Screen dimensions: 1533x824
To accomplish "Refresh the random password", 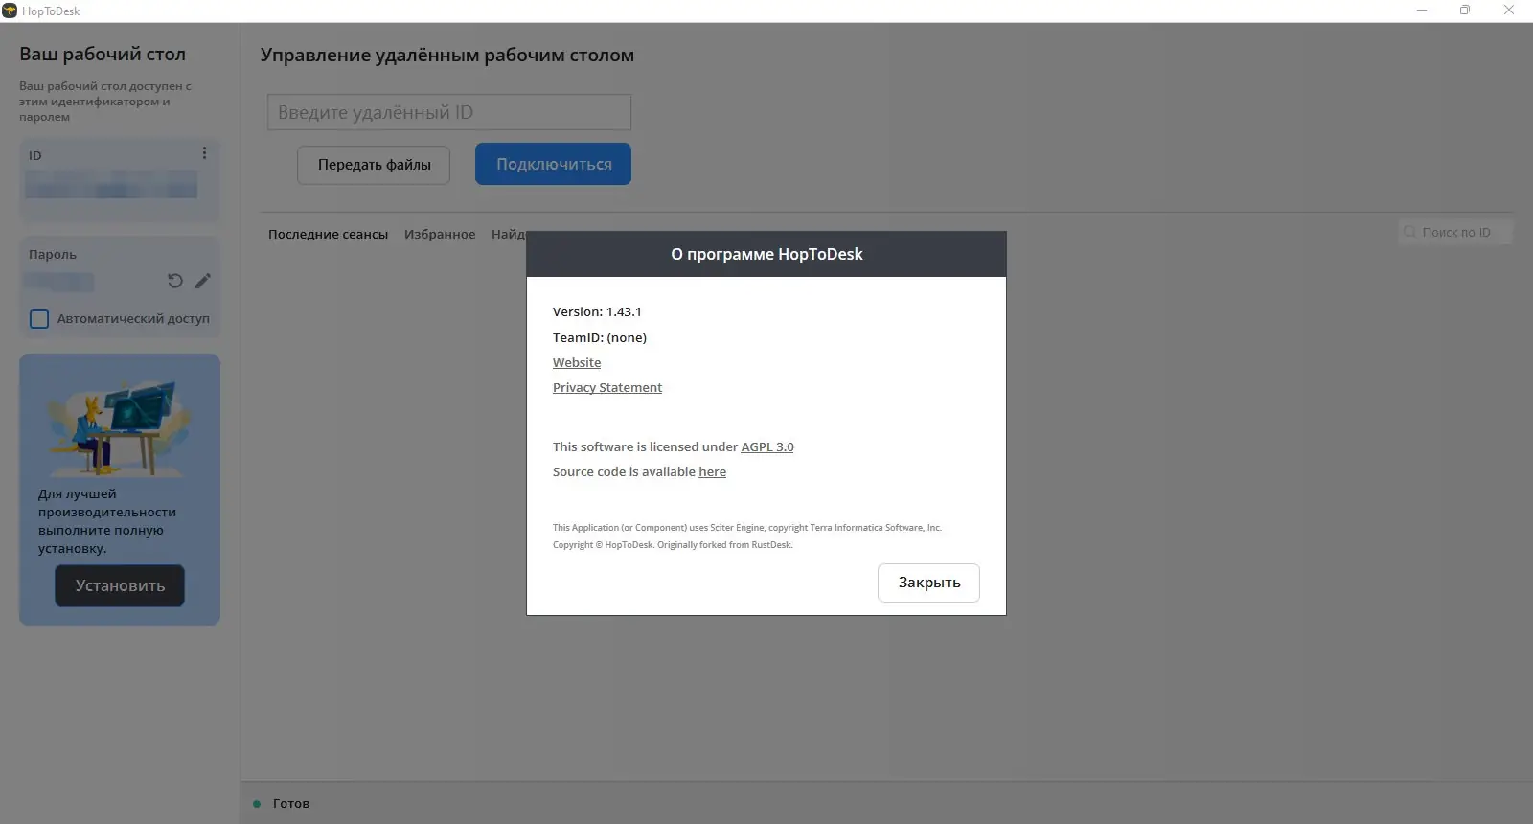I will point(175,281).
